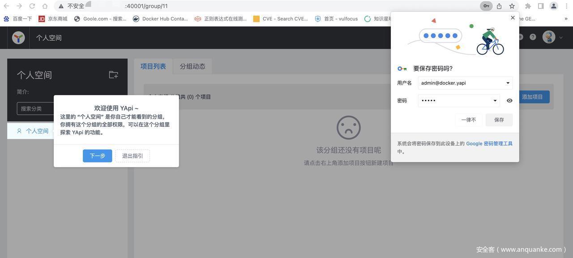
Task: Click 下一步 in the welcome guide
Action: click(97, 156)
